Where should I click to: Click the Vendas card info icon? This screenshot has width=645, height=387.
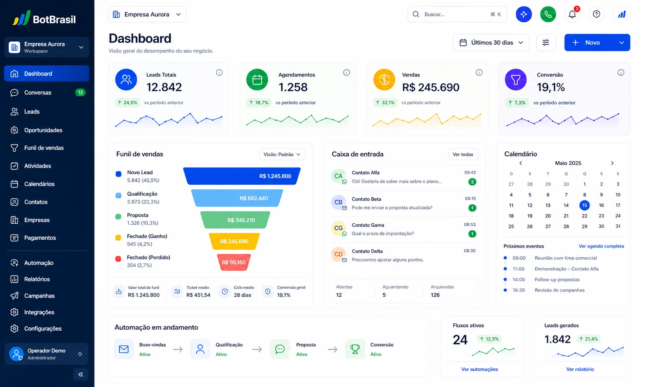pyautogui.click(x=479, y=72)
